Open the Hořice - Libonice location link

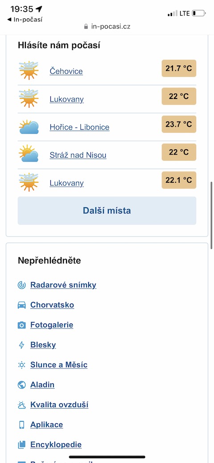tap(79, 127)
